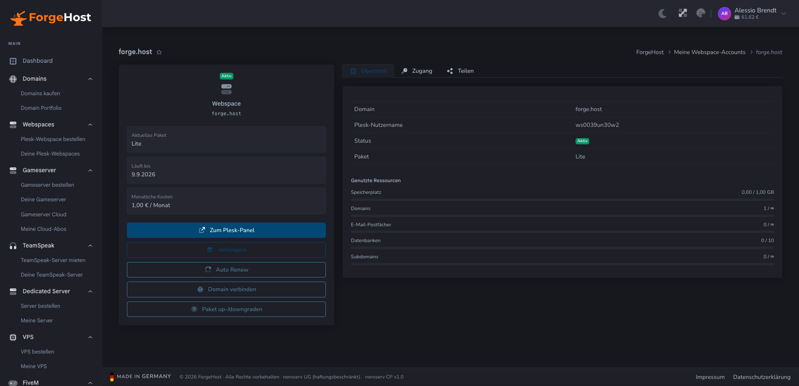The width and height of the screenshot is (799, 386).
Task: Click the Läuft bis 9.9.2026 field
Action: 226,170
